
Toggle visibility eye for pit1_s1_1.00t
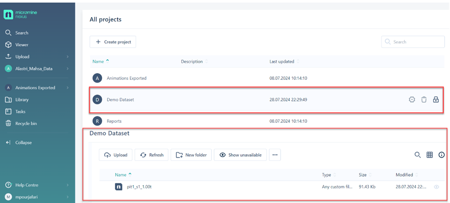tap(436, 187)
